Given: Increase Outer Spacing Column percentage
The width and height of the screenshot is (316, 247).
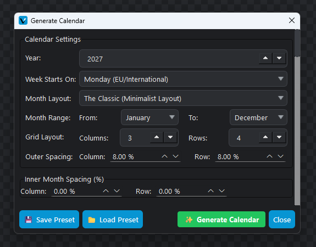Looking at the screenshot, I should [x=165, y=156].
